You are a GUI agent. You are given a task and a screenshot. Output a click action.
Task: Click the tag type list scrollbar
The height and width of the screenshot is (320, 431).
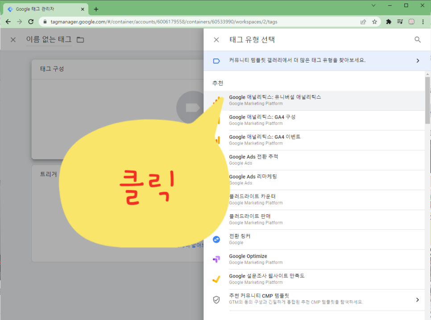click(427, 100)
